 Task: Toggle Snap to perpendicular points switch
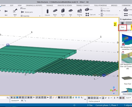pos(103,98)
